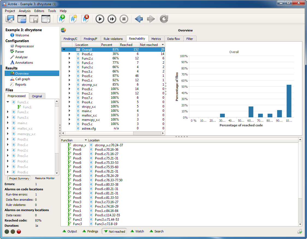
Task: Click the bottom-right status check icon
Action: [300, 232]
